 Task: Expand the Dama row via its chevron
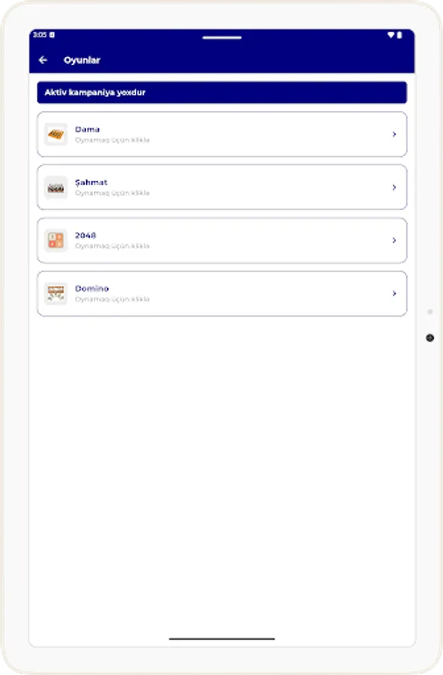coord(393,133)
